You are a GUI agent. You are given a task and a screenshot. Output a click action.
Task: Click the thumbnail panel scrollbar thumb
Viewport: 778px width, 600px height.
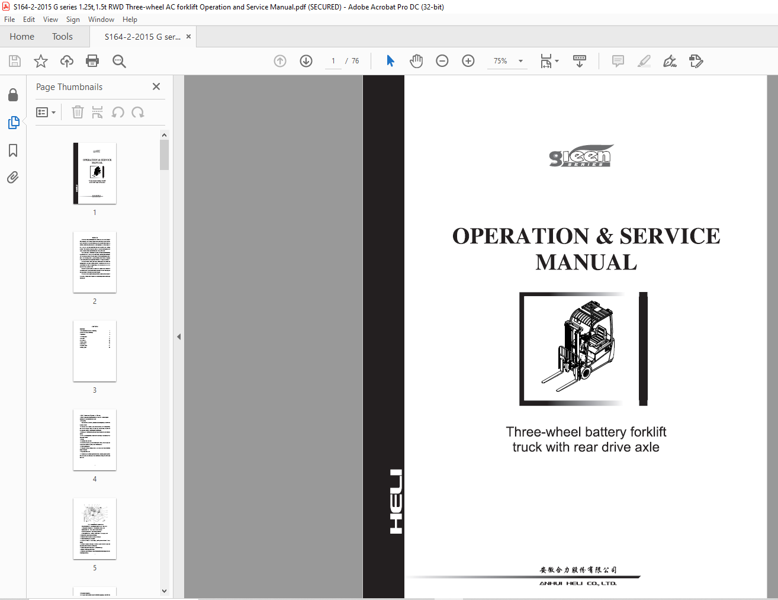[164, 155]
